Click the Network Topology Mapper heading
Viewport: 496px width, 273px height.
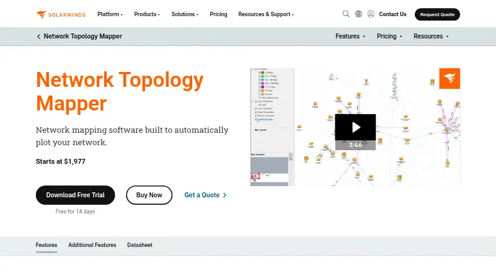120,91
